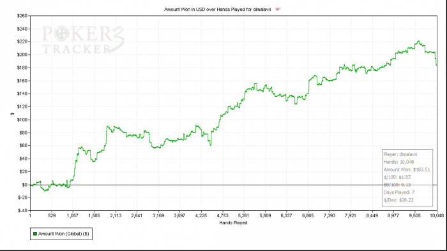This screenshot has height=251, width=447.
Task: Click the 3,697 x-axis tick label
Action: [179, 215]
